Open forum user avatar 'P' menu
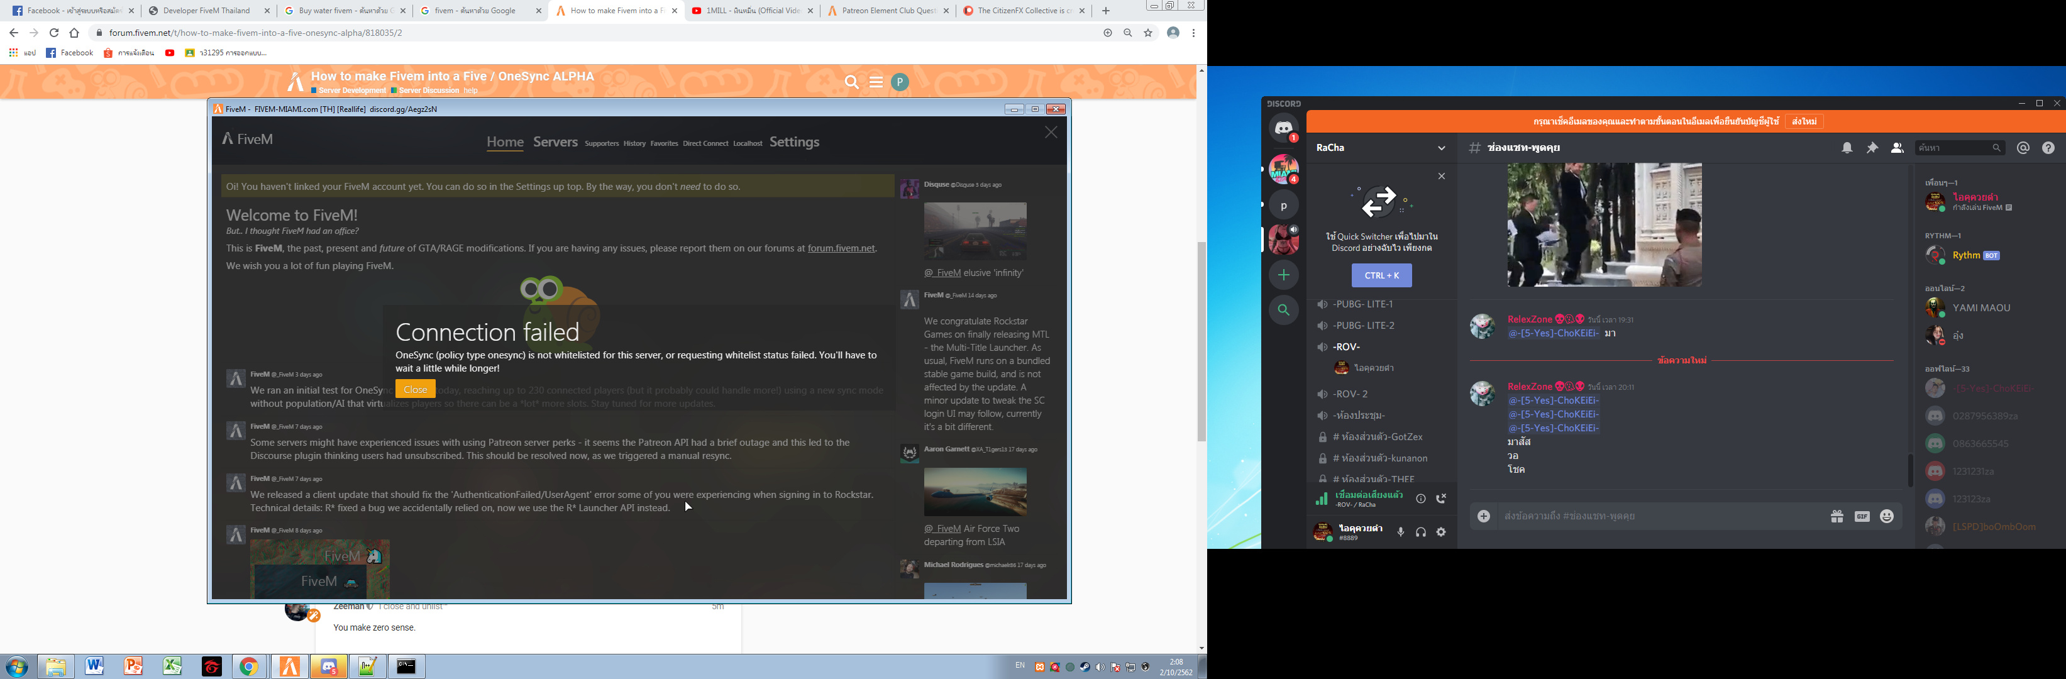 click(900, 82)
